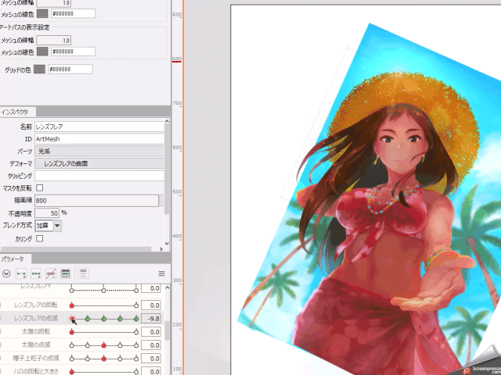This screenshot has width=501, height=375.
Task: Open the ブレンド方式 dropdown arrow
Action: coord(57,226)
